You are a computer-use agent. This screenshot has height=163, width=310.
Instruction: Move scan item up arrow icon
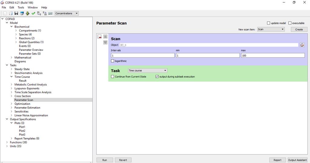click(105, 37)
